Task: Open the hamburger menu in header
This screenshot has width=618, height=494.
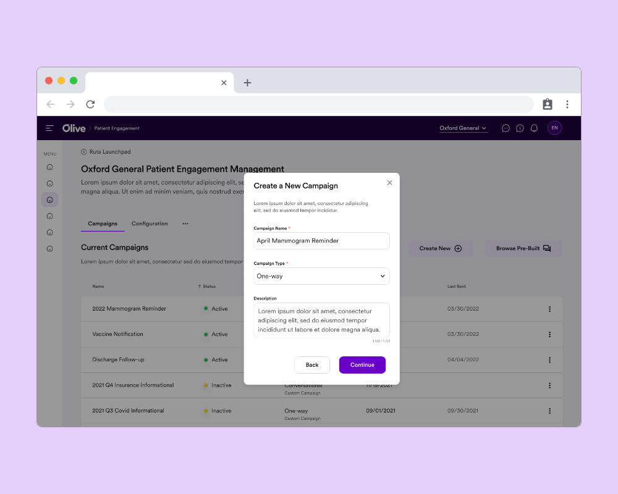Action: click(49, 128)
